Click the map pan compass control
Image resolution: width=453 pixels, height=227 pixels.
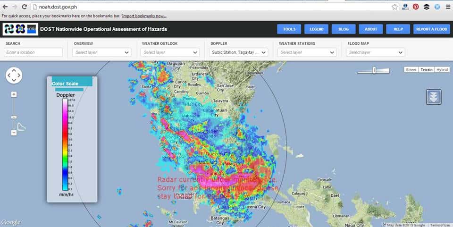click(14, 76)
